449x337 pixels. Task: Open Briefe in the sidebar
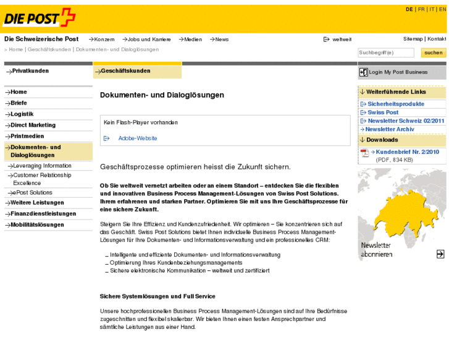(x=48, y=103)
